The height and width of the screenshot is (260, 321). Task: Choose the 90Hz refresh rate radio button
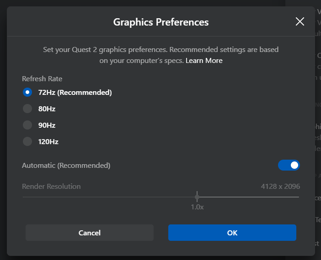(27, 125)
